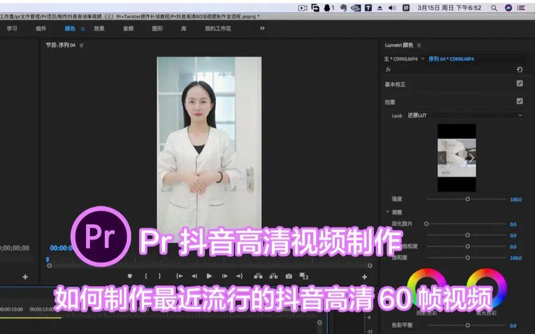Screen dimensions: 535x334
Task: Open the Lumetri panel menu icon
Action: (x=419, y=45)
